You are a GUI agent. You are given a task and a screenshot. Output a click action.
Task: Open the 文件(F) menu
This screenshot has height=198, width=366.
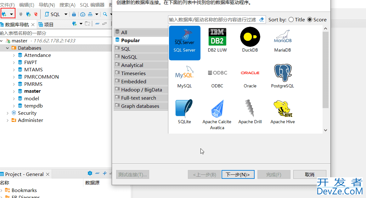click(7, 5)
